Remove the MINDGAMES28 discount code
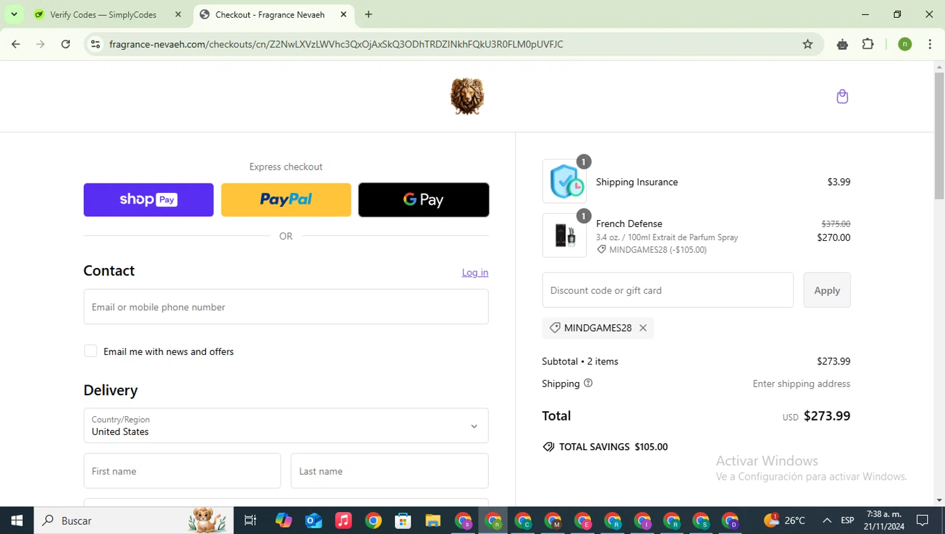945x534 pixels. [643, 328]
